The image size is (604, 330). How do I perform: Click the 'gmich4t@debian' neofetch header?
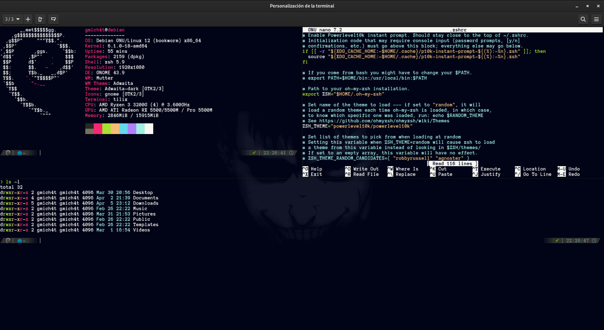click(x=105, y=30)
